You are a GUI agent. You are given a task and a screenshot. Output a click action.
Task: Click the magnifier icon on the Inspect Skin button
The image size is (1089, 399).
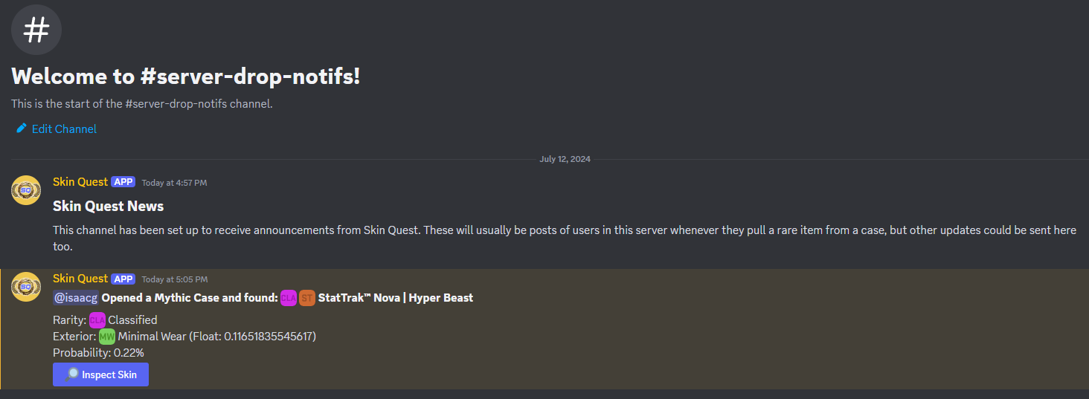click(72, 374)
